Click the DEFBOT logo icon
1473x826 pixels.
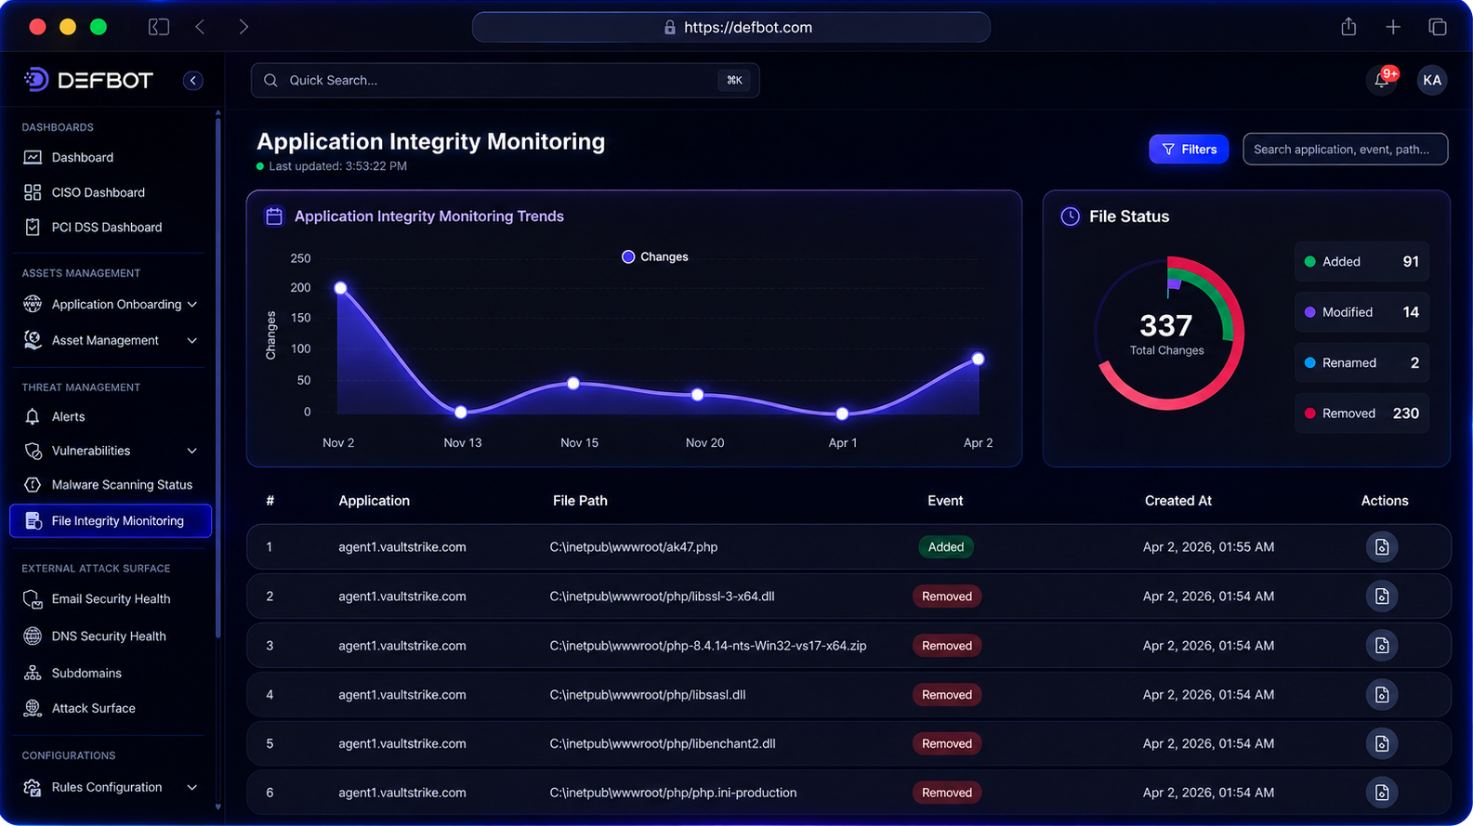coord(35,80)
